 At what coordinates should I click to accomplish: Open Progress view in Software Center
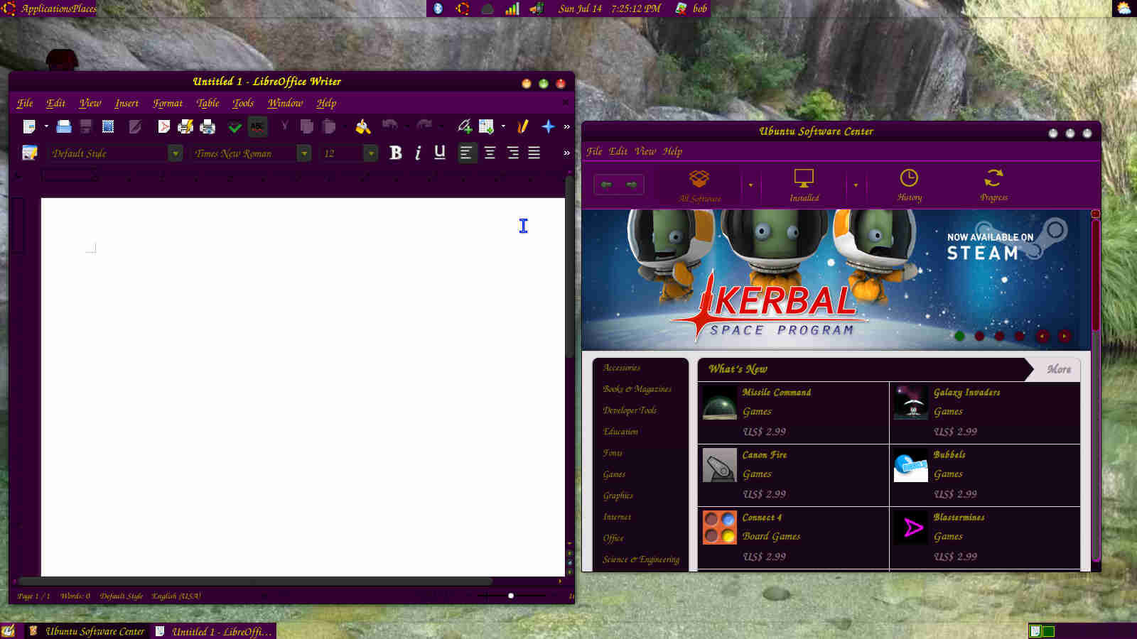(x=993, y=185)
